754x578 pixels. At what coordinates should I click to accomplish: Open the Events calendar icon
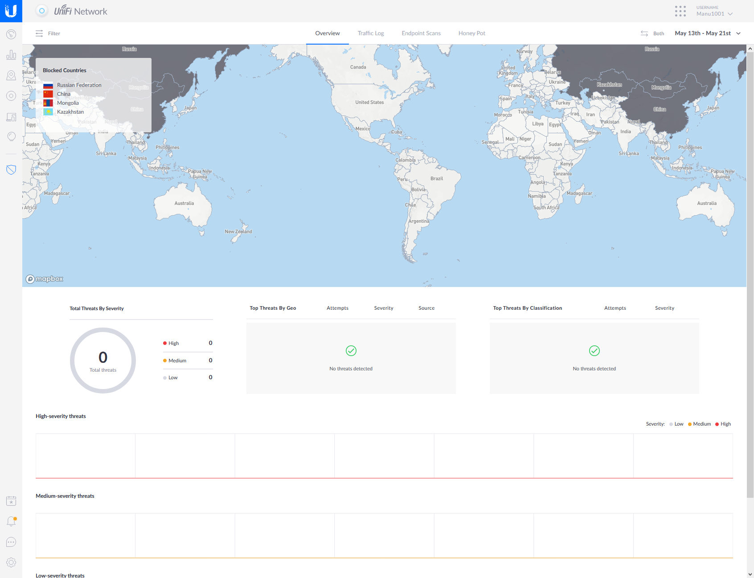(x=11, y=501)
